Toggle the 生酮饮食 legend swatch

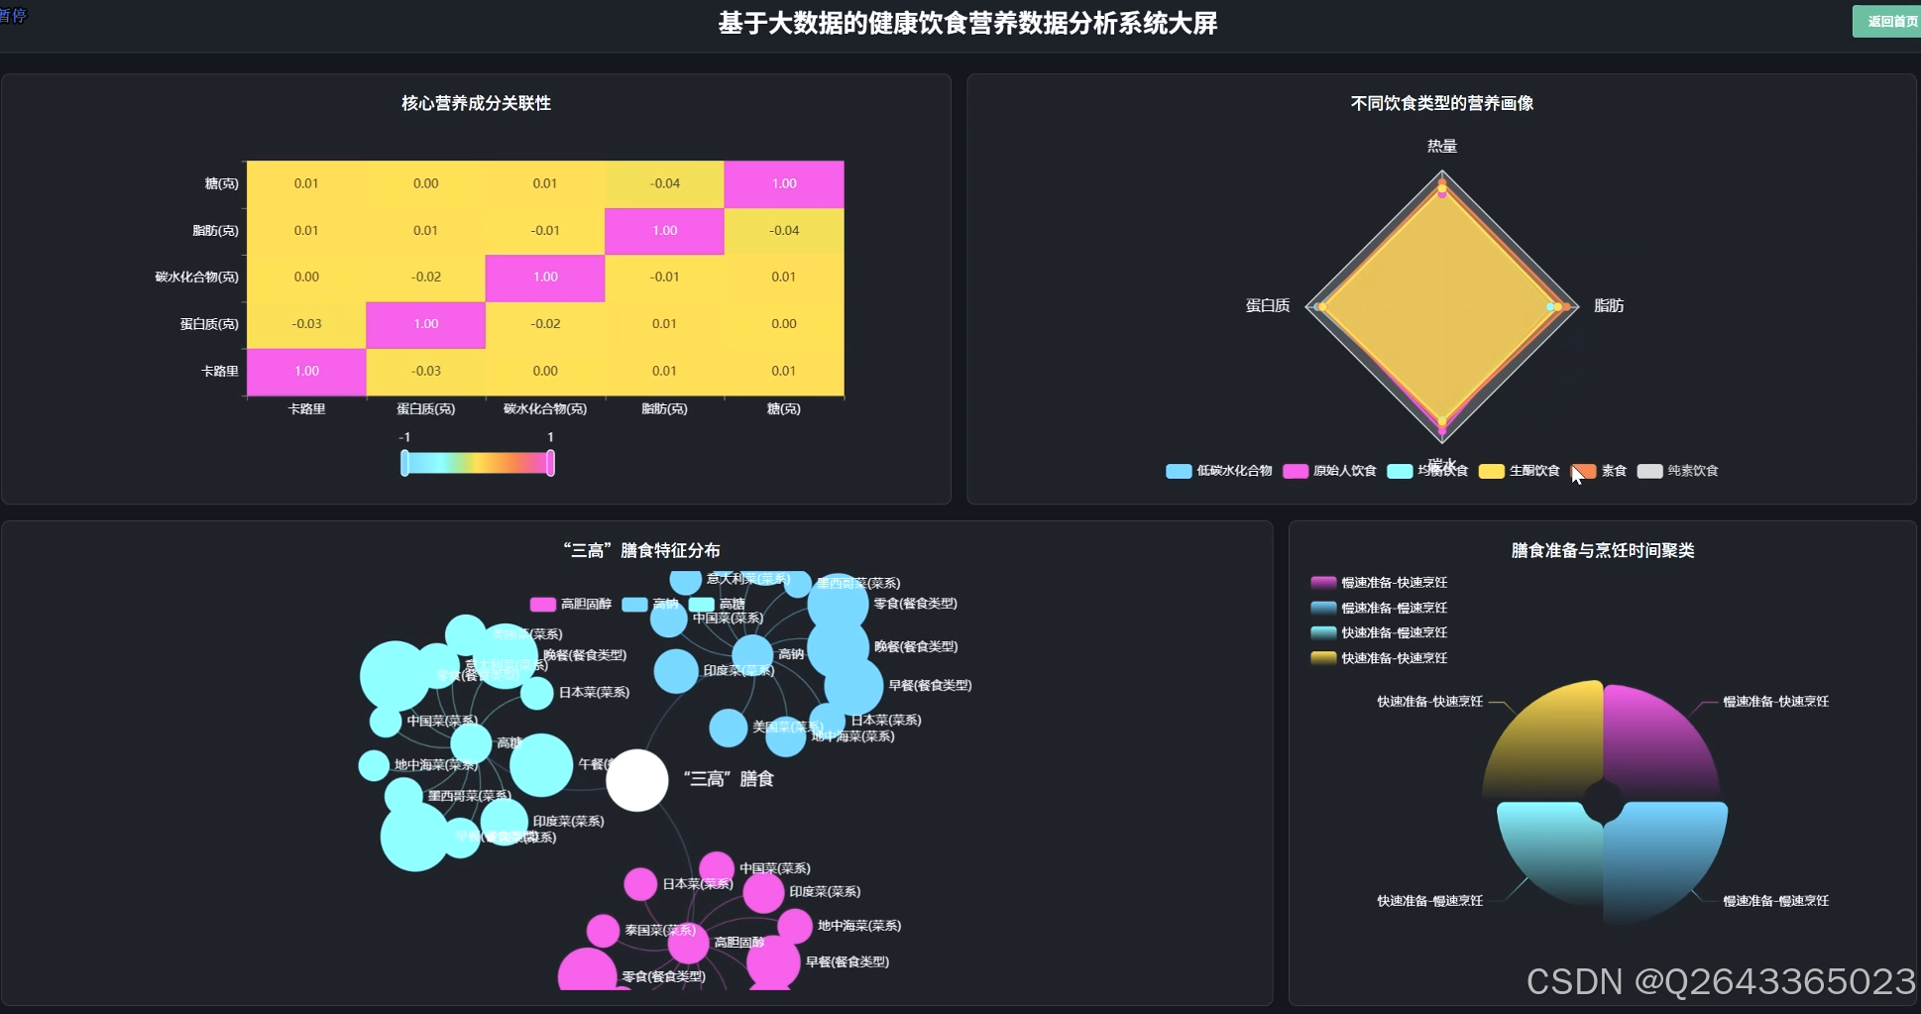1492,471
